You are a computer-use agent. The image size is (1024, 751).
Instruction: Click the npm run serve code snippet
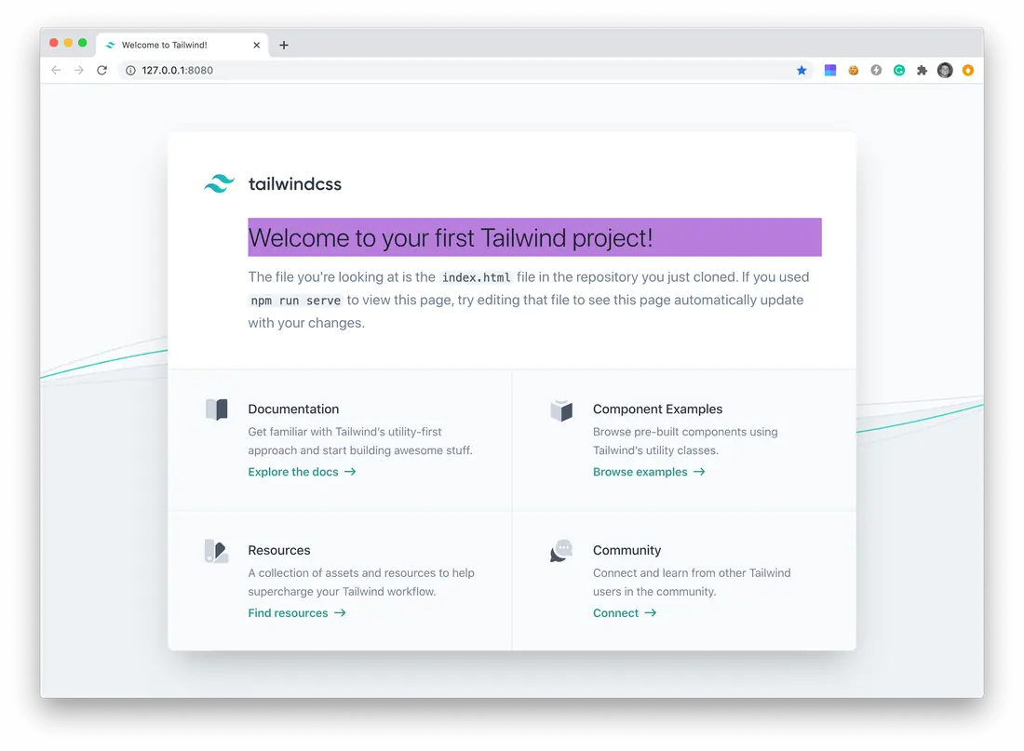coord(296,301)
